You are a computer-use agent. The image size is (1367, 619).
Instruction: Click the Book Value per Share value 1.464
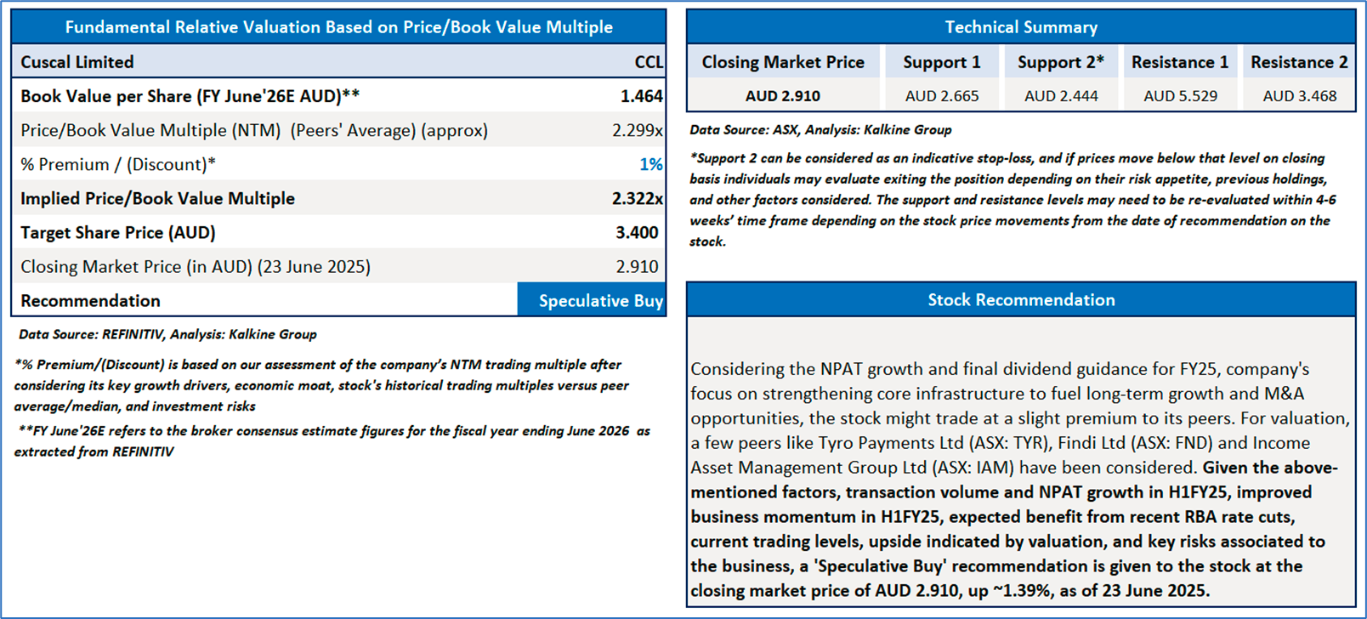click(x=641, y=96)
